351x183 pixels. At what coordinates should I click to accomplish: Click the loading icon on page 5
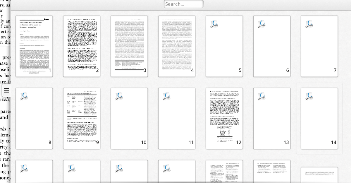[x=214, y=24]
